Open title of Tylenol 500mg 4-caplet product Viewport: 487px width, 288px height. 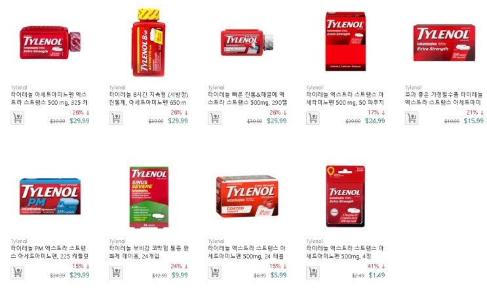(345, 253)
